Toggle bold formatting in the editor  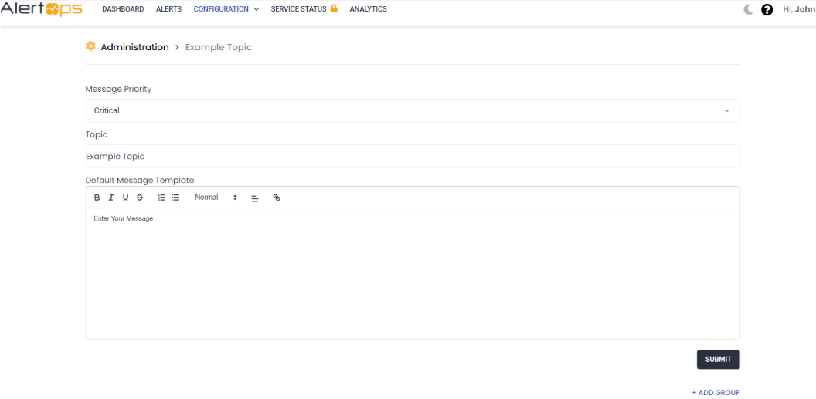point(97,198)
